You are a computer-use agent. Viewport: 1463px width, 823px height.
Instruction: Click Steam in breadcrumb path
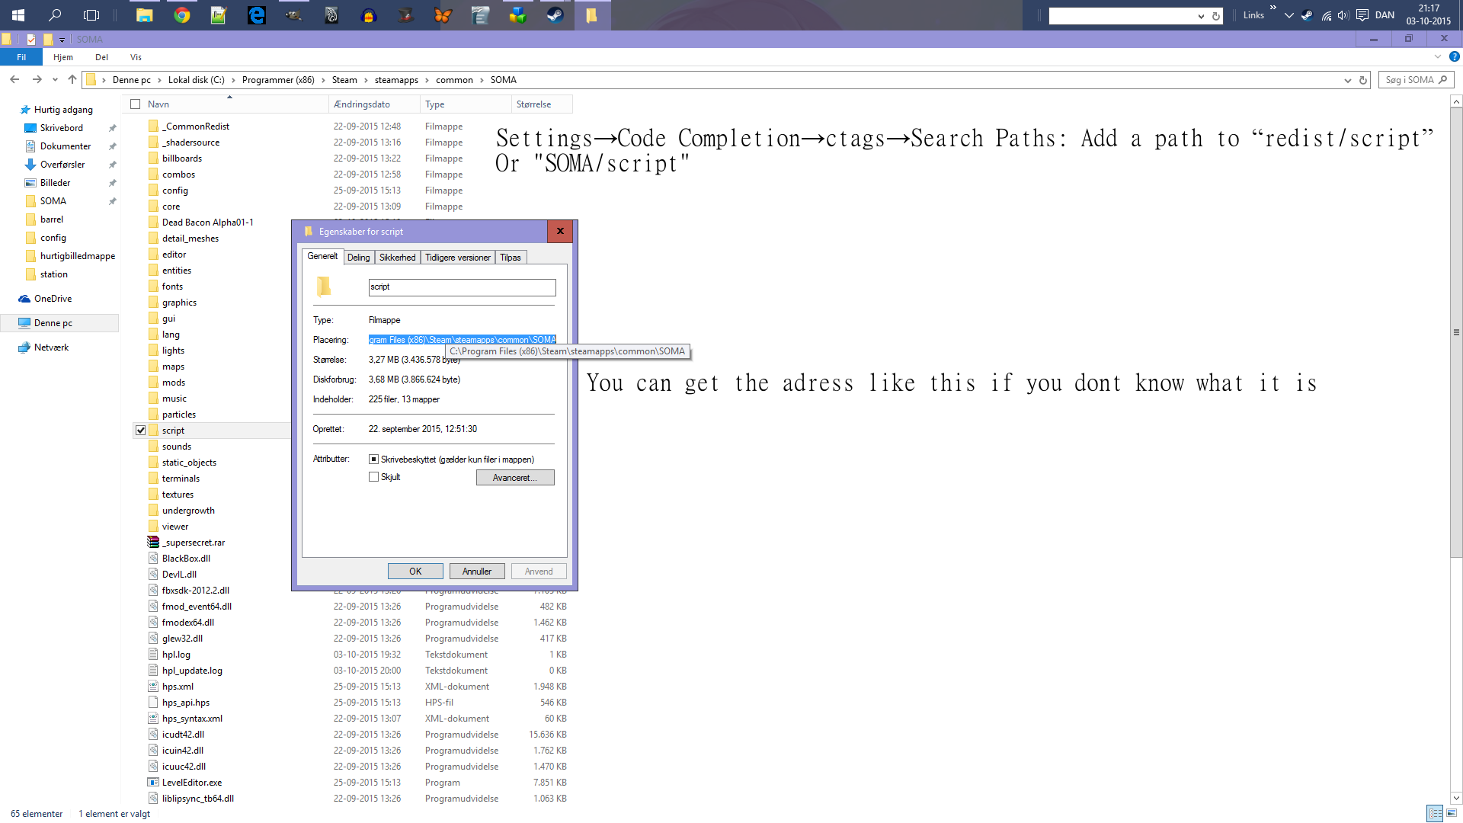coord(344,80)
